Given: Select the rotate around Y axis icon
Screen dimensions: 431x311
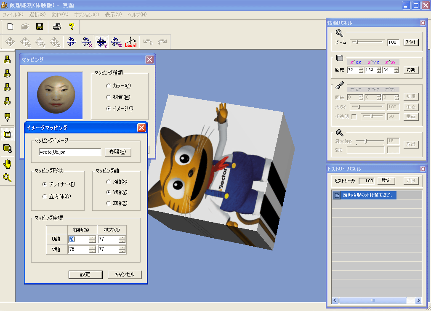Looking at the screenshot, I should point(102,42).
